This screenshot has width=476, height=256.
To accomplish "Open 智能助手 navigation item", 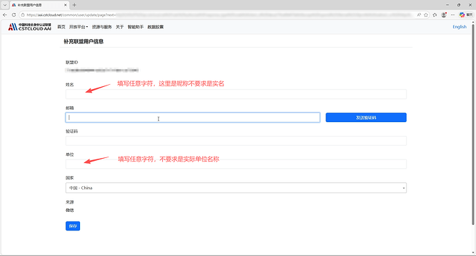I will pos(135,27).
